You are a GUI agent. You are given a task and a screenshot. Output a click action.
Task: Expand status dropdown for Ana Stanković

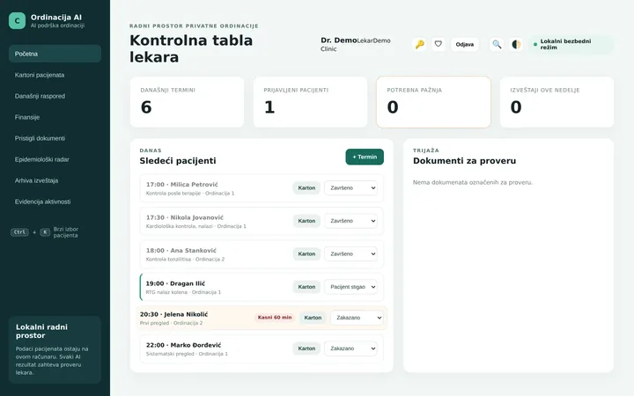[x=350, y=253]
